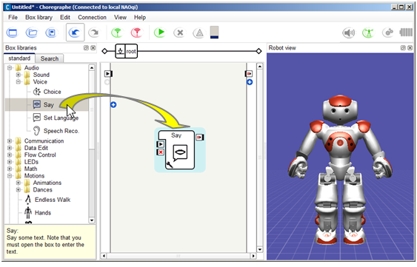This screenshot has width=417, height=267.
Task: Click the Open project folder icon
Action: 32,33
